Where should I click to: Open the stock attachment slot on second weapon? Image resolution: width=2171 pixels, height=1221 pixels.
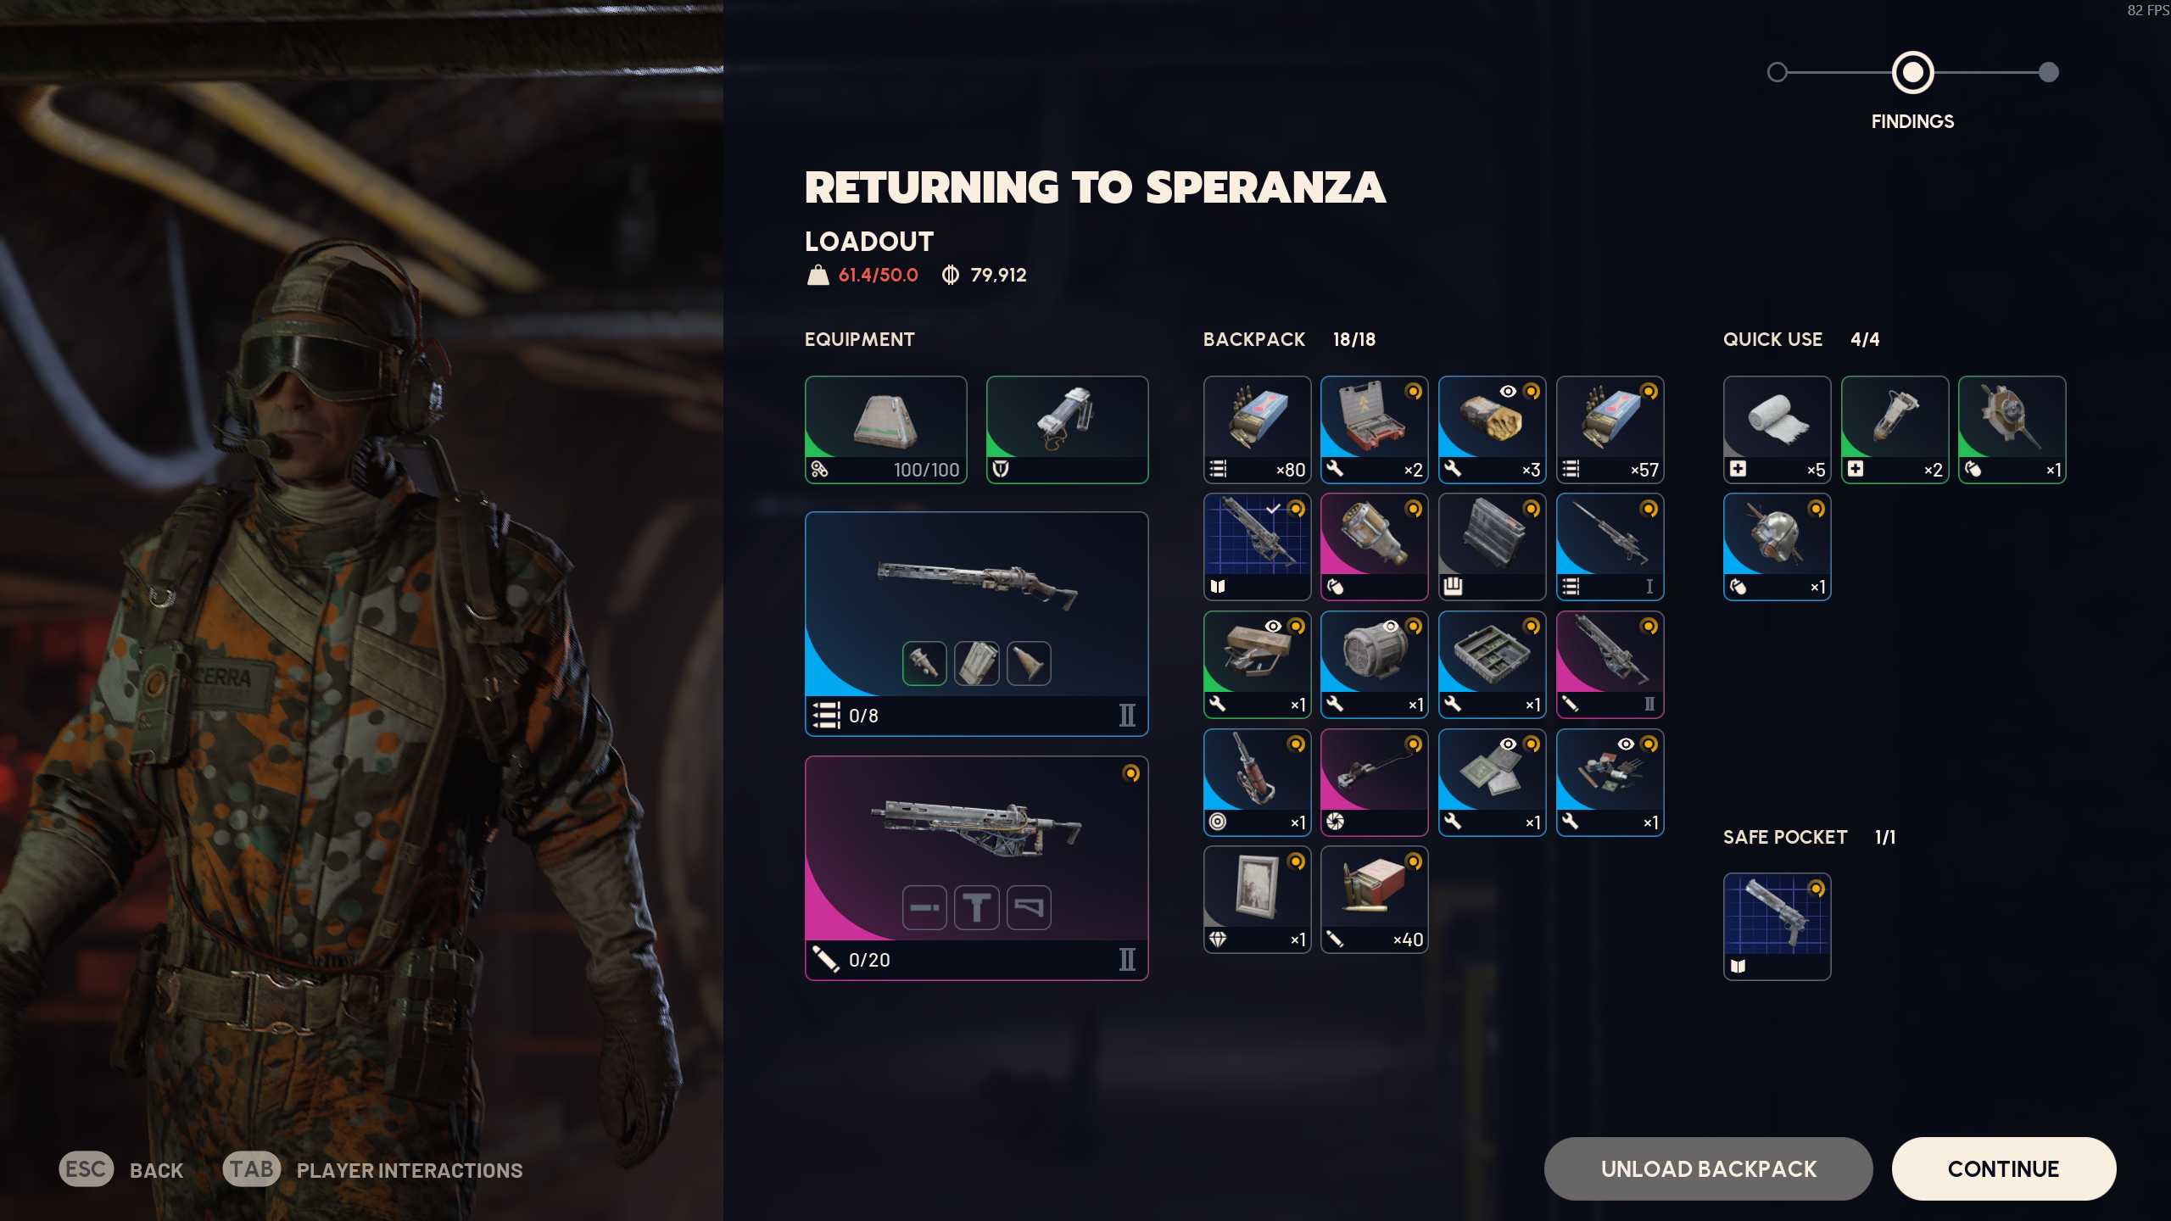[1029, 907]
